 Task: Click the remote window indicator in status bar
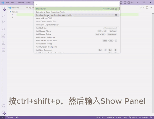[2, 117]
